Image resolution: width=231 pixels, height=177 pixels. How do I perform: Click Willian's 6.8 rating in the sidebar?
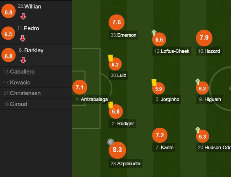(8, 12)
